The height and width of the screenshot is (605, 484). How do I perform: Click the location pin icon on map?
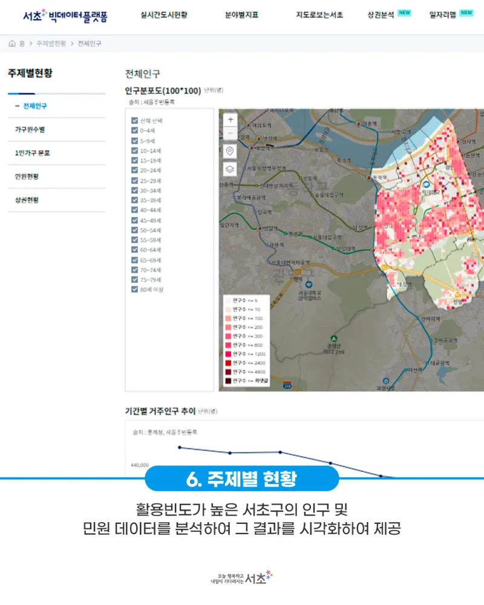[230, 151]
